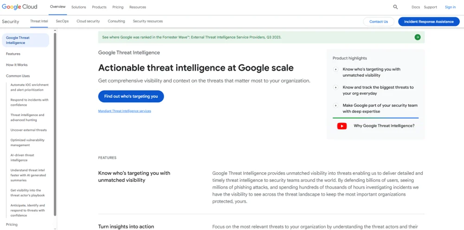Open 'Optimized vulnerability management' sidebar item
This screenshot has width=464, height=230.
pyautogui.click(x=27, y=143)
